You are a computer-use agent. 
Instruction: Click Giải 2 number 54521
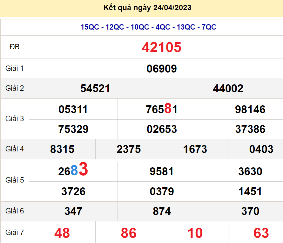95,88
